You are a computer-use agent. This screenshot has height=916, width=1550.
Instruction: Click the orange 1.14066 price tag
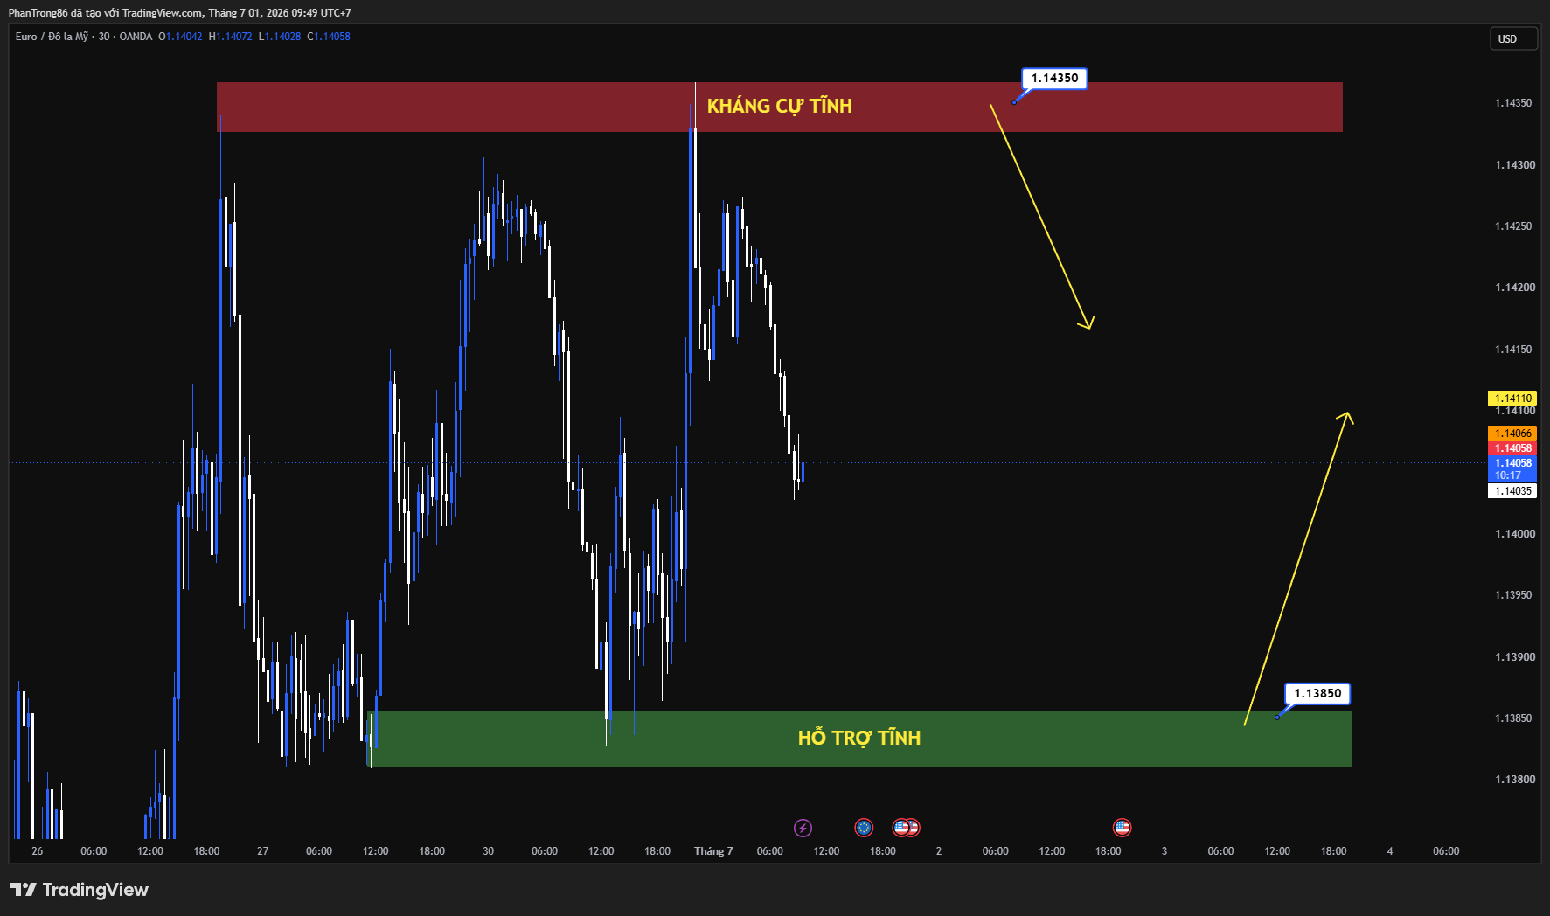[1512, 433]
